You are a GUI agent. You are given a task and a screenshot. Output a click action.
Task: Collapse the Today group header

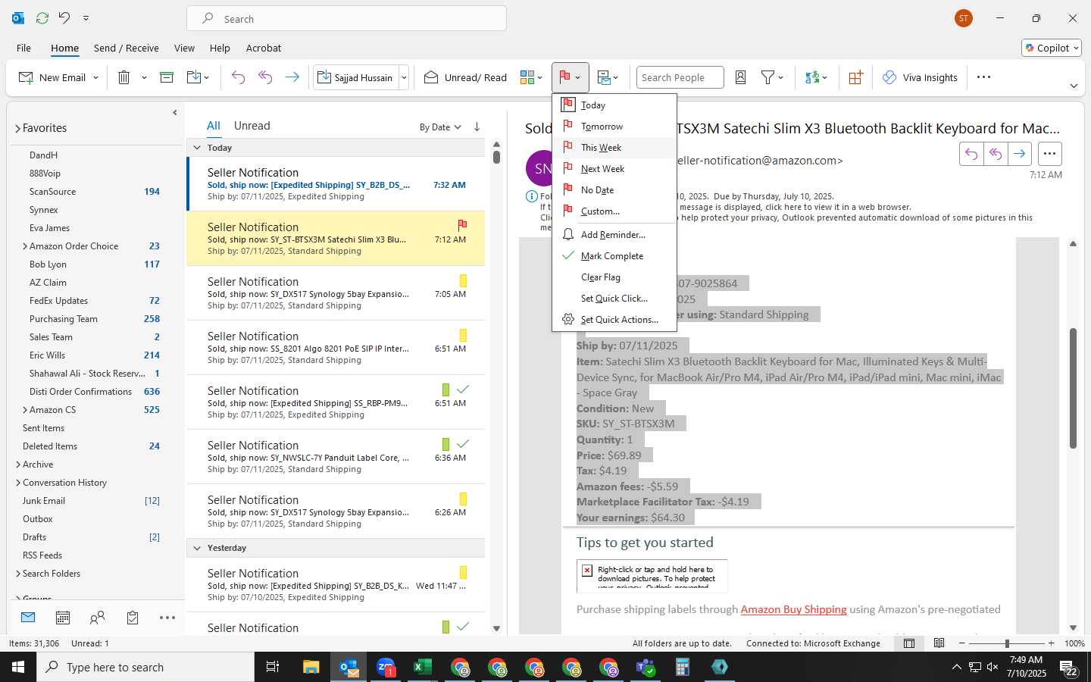pos(197,148)
